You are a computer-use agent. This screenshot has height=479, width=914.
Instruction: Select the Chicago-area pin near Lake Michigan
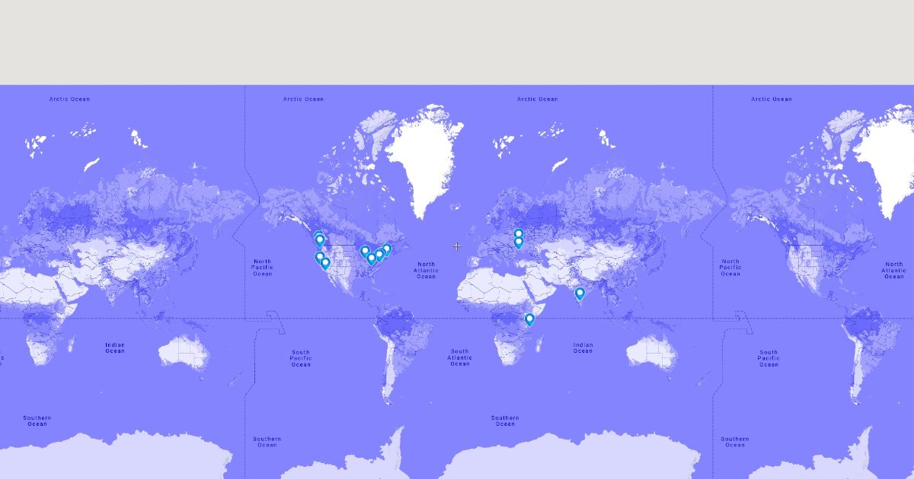tap(365, 252)
